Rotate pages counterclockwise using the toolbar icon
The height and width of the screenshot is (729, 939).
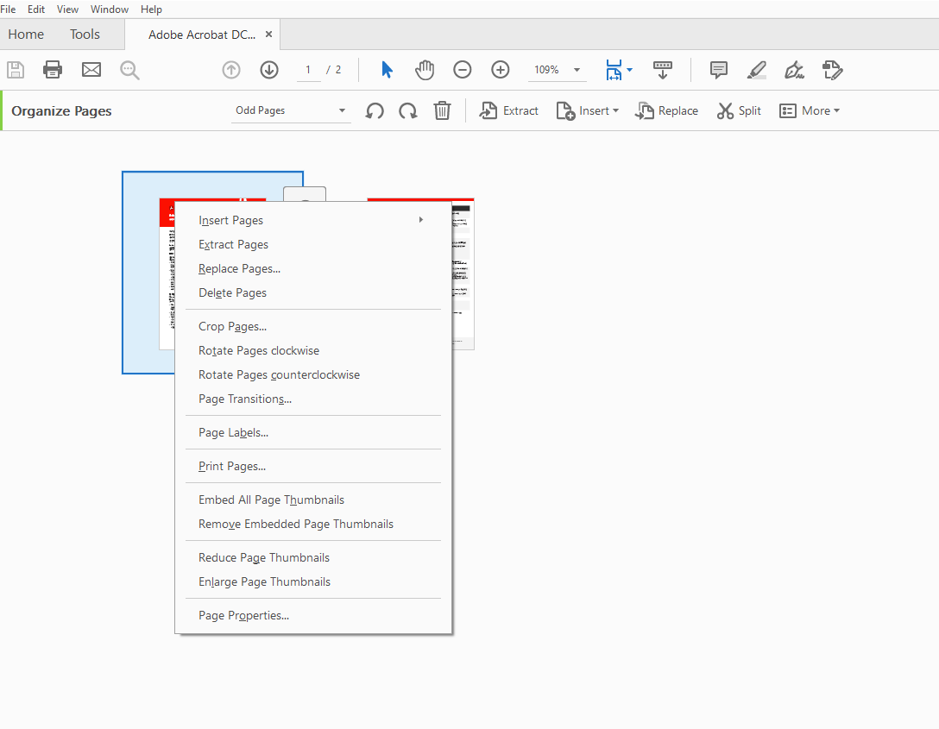[375, 110]
